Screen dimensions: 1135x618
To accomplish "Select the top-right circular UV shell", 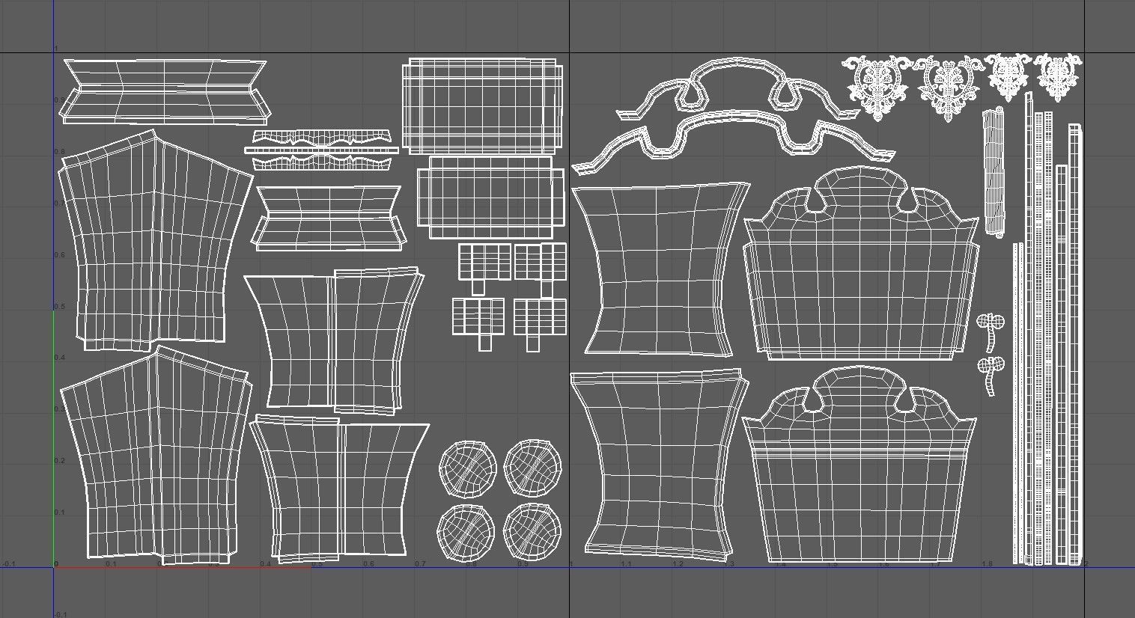I will tap(533, 468).
